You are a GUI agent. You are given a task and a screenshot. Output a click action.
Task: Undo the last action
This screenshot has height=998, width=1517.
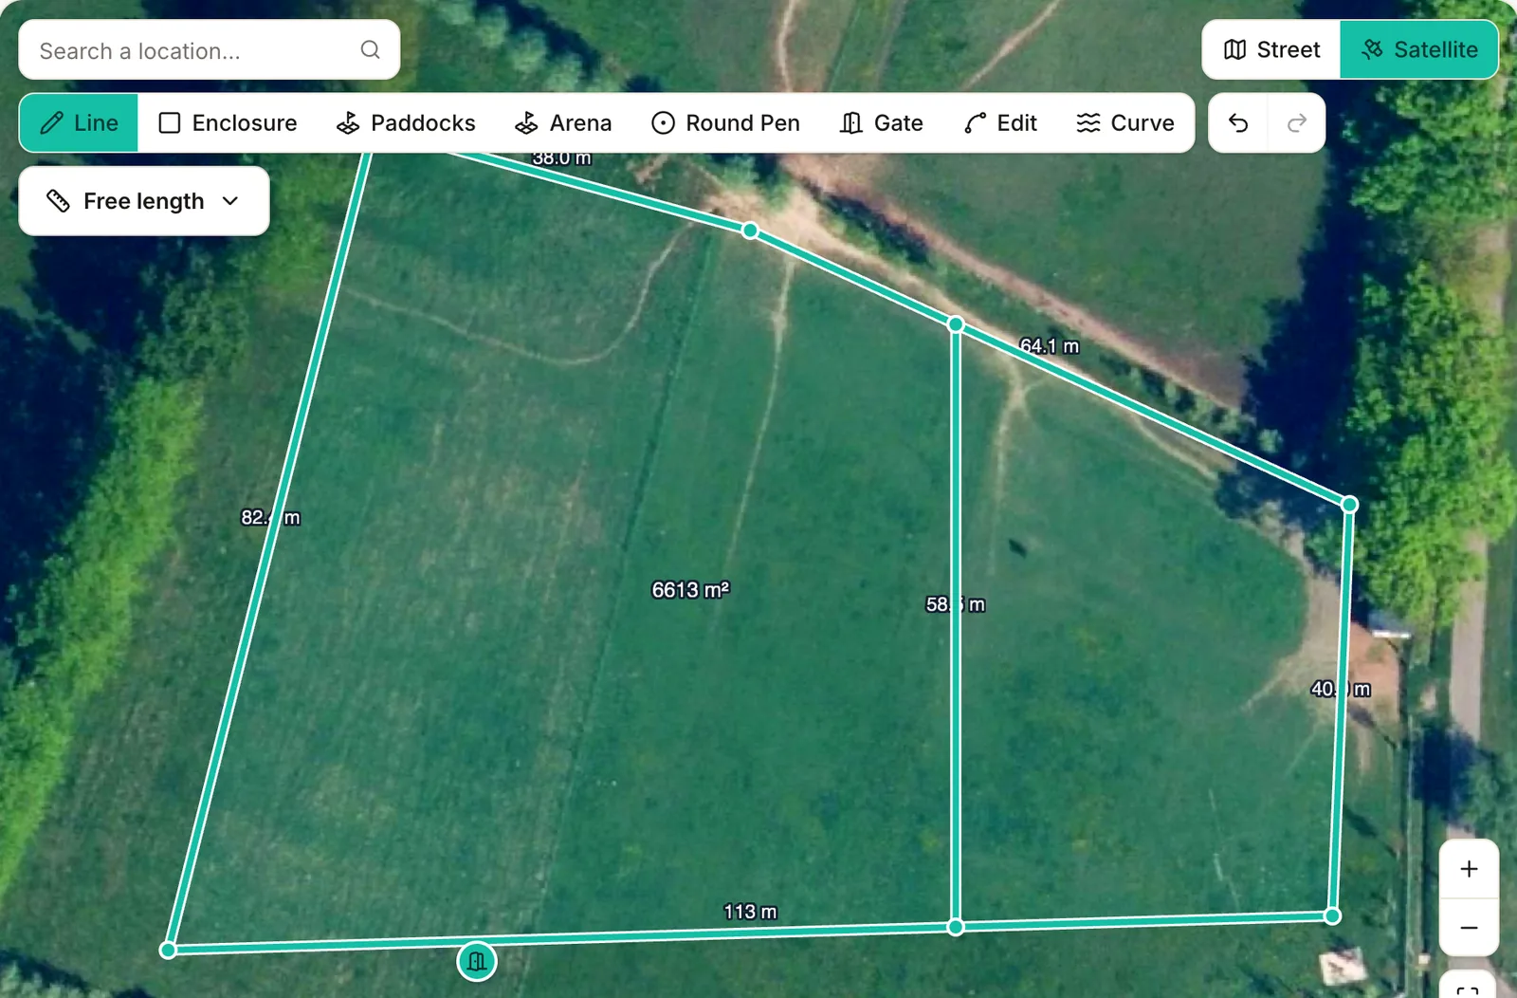click(1238, 123)
